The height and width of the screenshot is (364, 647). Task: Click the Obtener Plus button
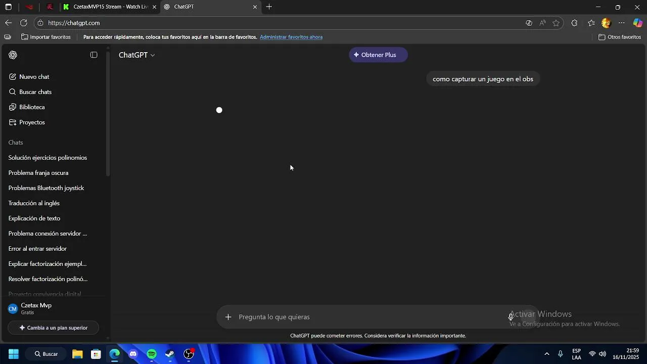(378, 55)
